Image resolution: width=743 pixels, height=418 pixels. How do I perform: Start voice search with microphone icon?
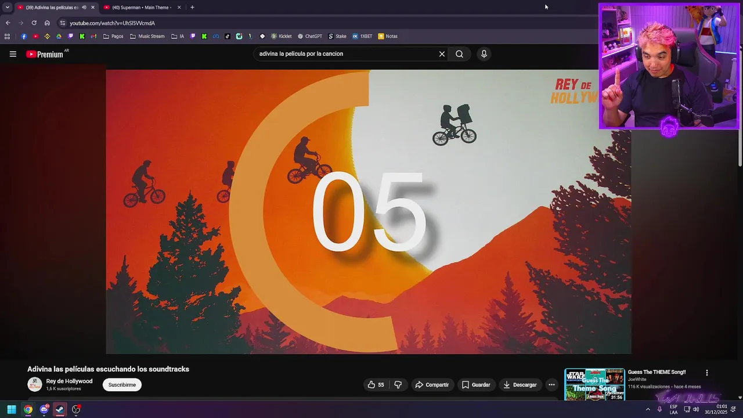(484, 54)
